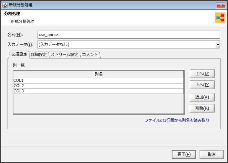
Task: Cancel the dialog with 取消 button
Action: [211, 154]
